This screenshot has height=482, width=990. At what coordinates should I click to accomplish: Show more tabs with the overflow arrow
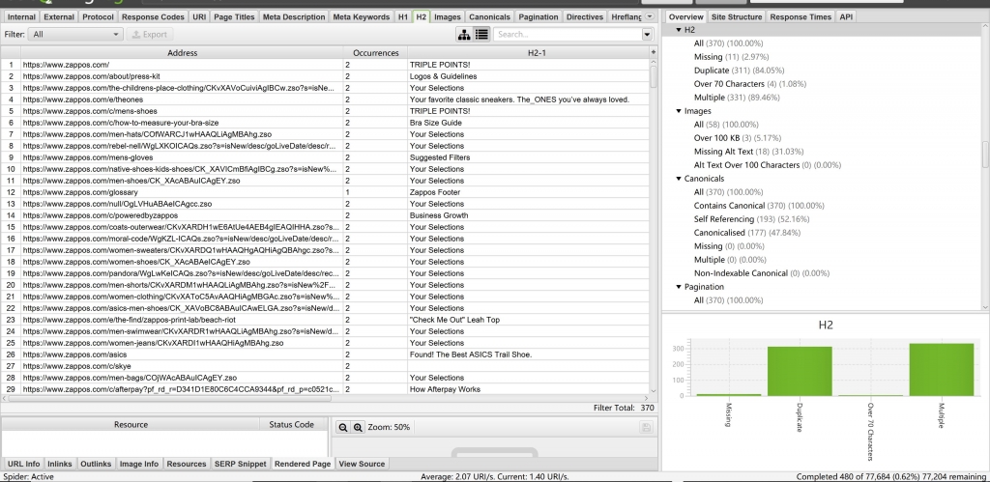point(650,16)
